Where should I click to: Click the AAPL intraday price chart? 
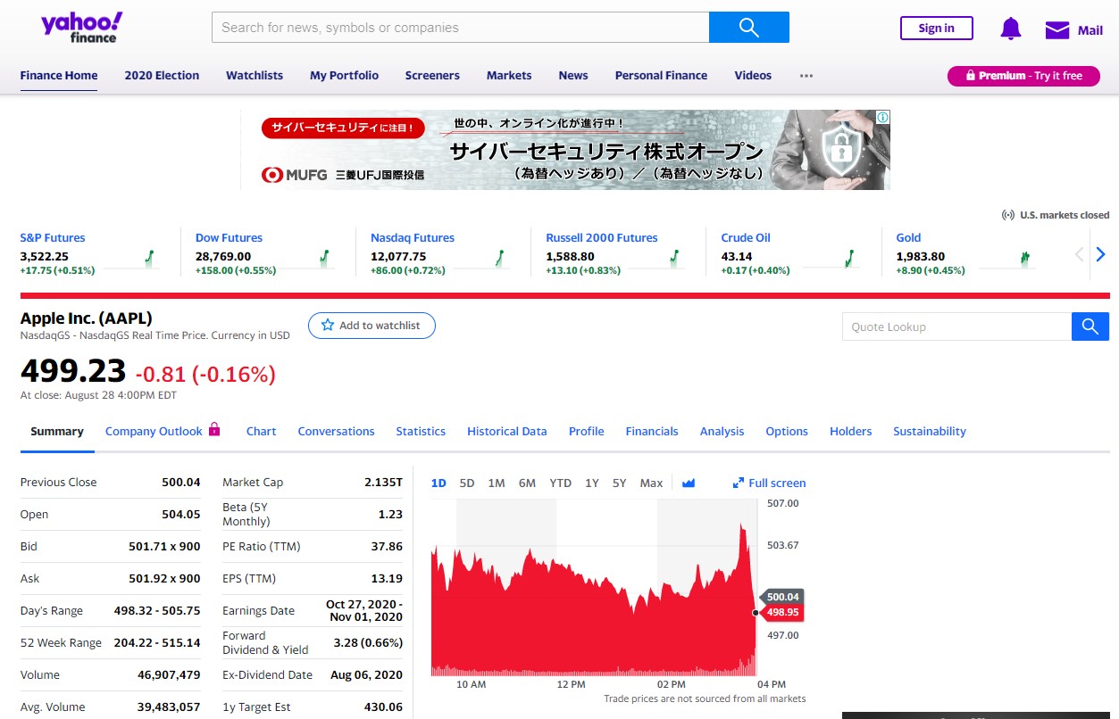pyautogui.click(x=594, y=589)
